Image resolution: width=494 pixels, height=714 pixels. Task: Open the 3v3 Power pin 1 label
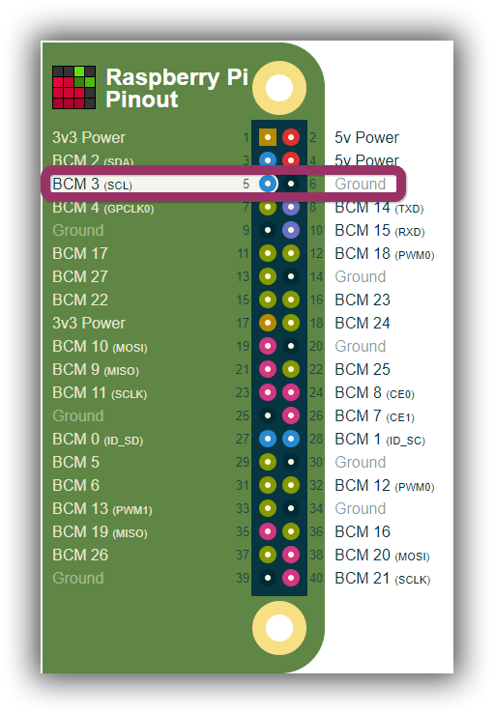(89, 137)
